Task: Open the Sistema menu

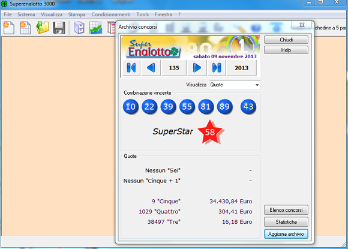Action: click(26, 14)
